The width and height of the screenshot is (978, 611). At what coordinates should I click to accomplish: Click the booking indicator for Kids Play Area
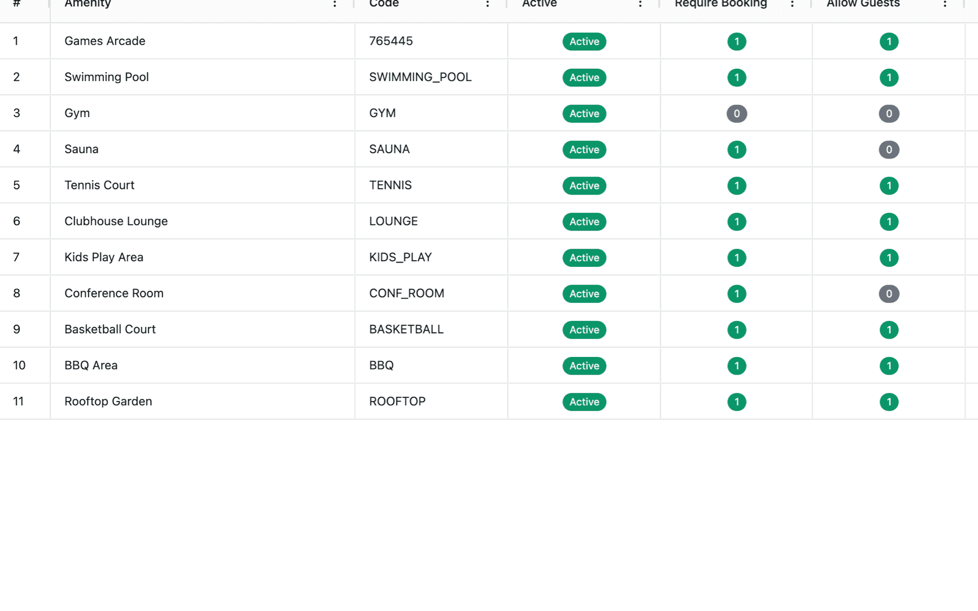(x=737, y=258)
